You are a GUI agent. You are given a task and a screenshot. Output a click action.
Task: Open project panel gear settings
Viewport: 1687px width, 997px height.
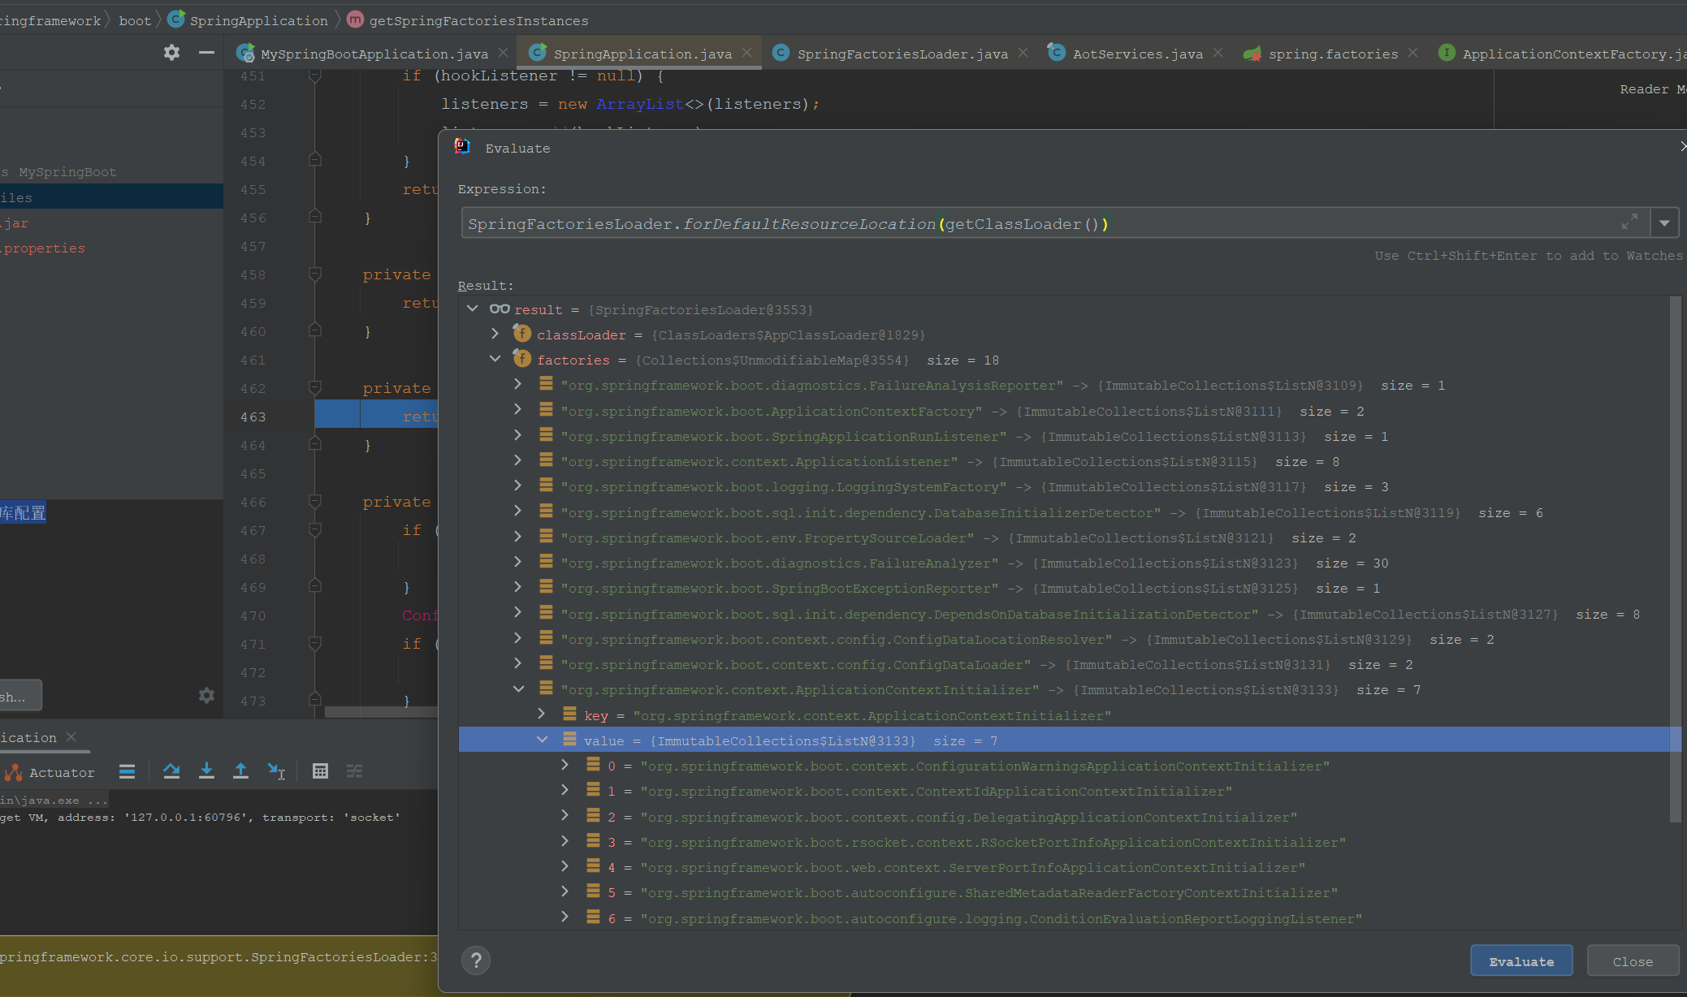pos(171,53)
